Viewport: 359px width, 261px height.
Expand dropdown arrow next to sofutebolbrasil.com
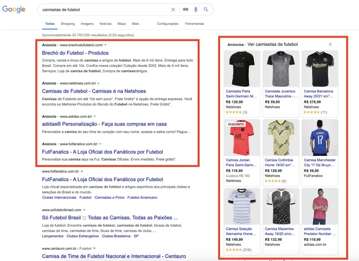84,210
